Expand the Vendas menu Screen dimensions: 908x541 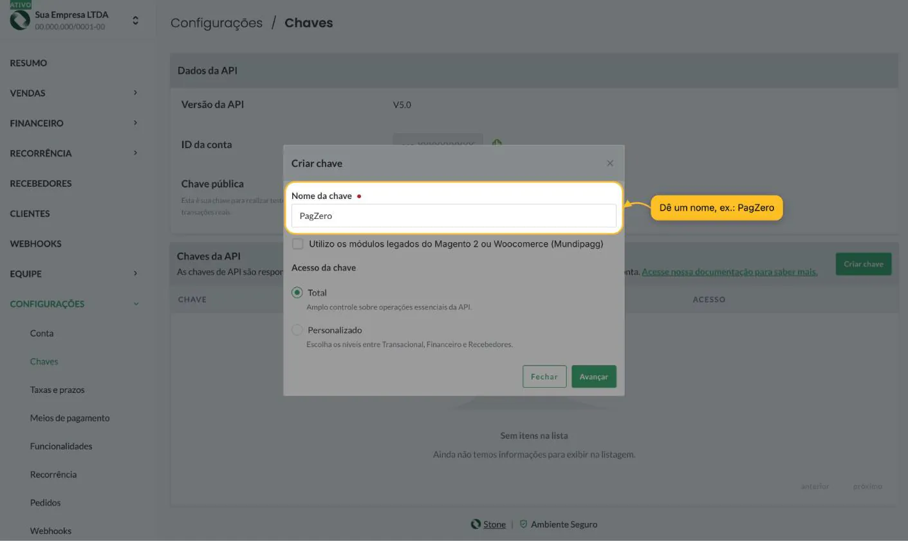pyautogui.click(x=135, y=93)
